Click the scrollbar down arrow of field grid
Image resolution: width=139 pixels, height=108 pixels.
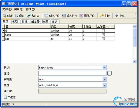(x=135, y=61)
